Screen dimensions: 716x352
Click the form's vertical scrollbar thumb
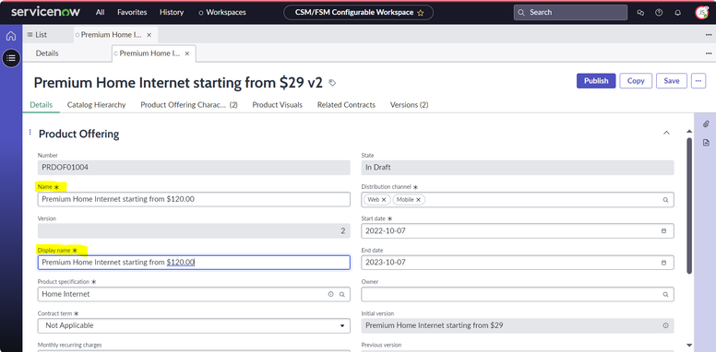(x=689, y=205)
